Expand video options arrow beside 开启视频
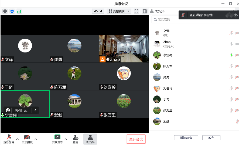This screenshot has width=239, height=145. coord(36,139)
